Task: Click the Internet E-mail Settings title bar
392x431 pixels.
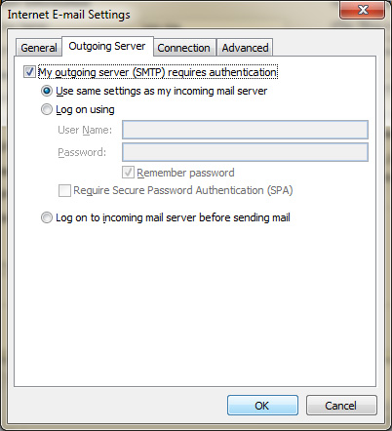Action: (x=169, y=15)
